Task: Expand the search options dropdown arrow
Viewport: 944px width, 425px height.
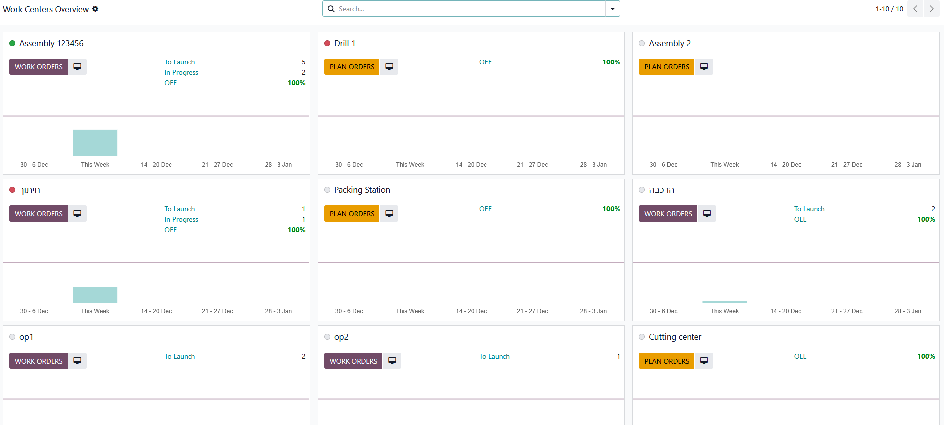Action: click(x=613, y=9)
